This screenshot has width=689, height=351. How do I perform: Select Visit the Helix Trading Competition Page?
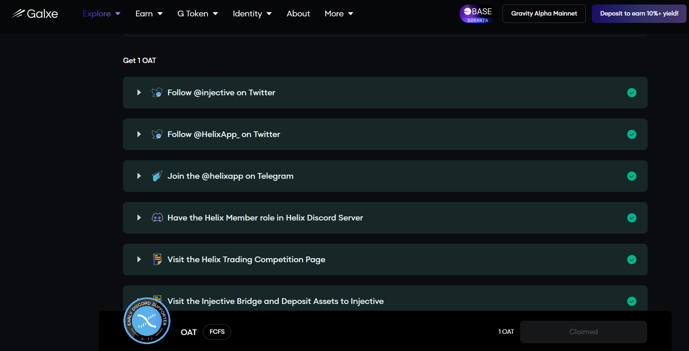coord(246,259)
